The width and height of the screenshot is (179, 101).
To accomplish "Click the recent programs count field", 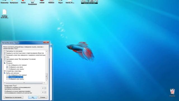I will [x=43, y=88].
